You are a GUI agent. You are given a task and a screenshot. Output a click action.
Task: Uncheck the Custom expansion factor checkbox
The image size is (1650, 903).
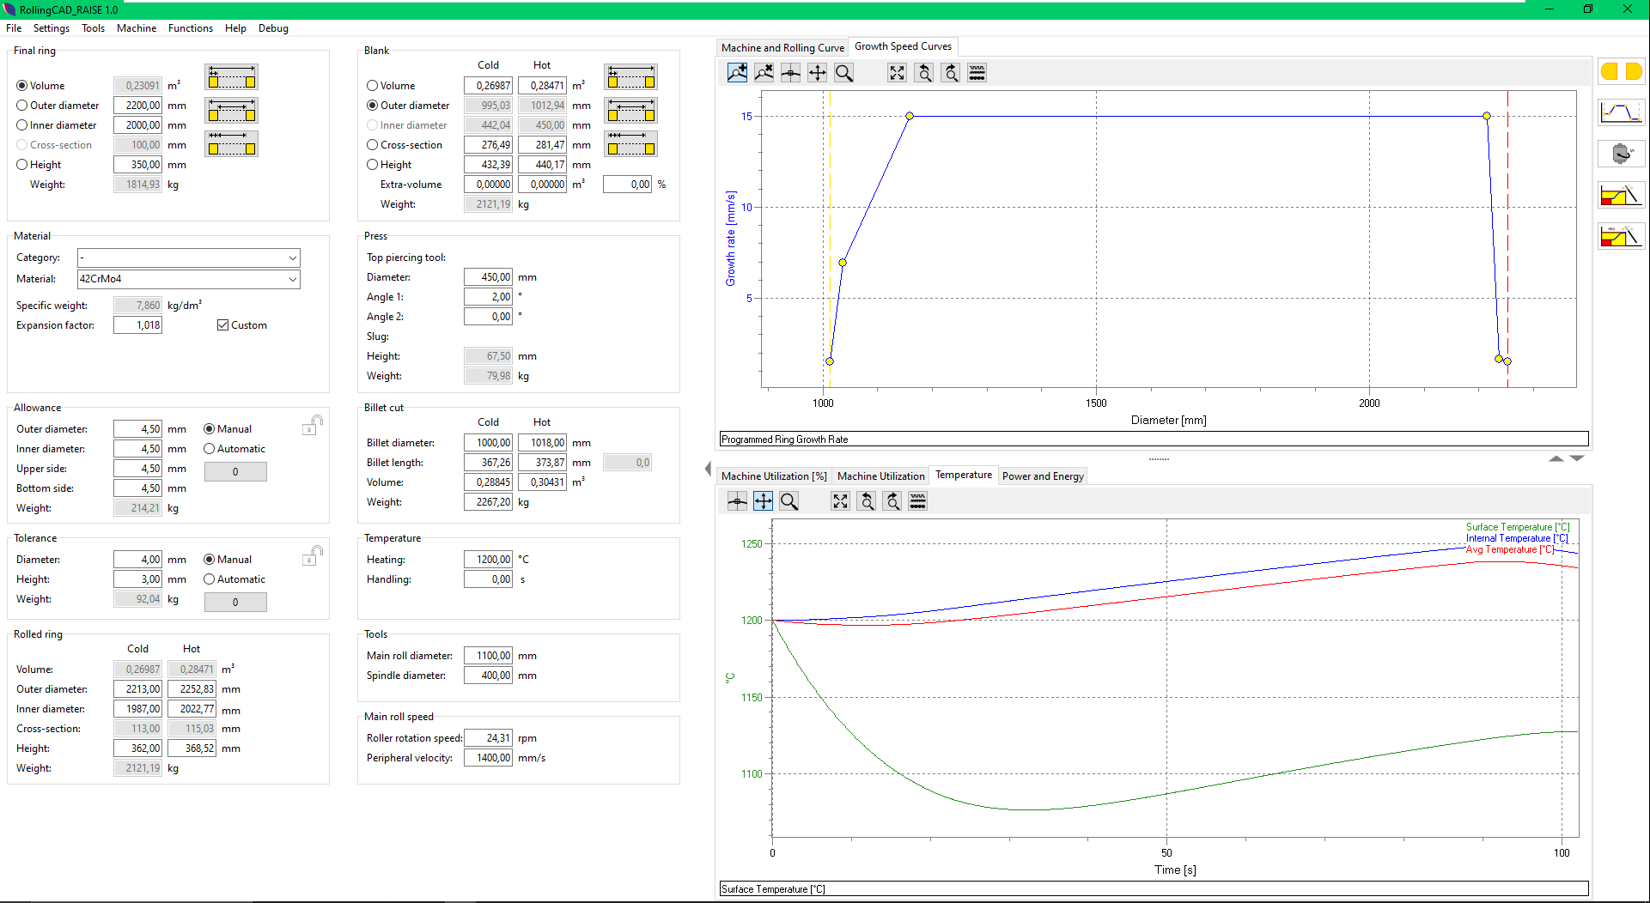point(223,325)
